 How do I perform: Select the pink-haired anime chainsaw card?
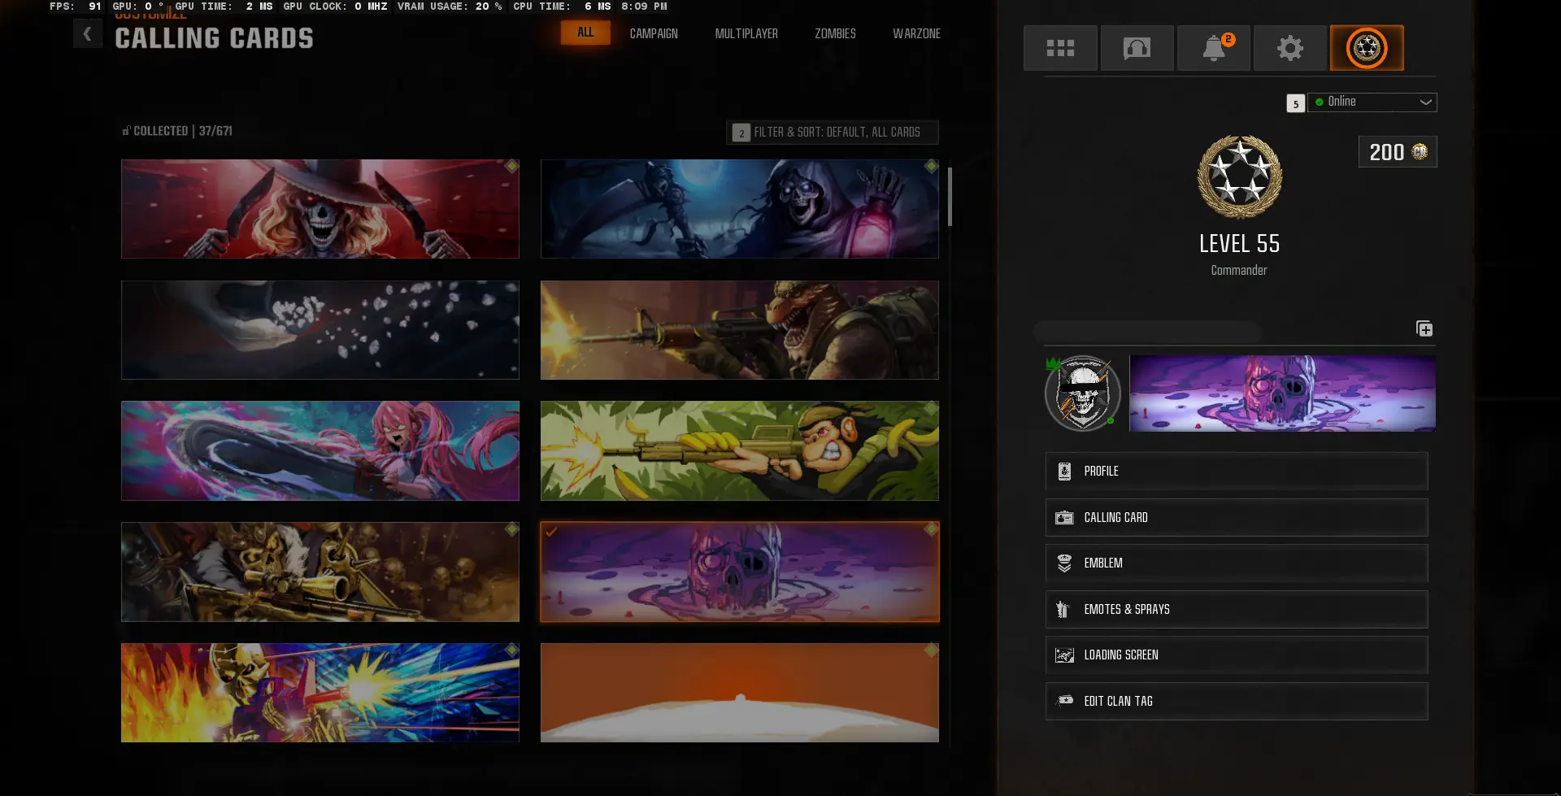[320, 450]
